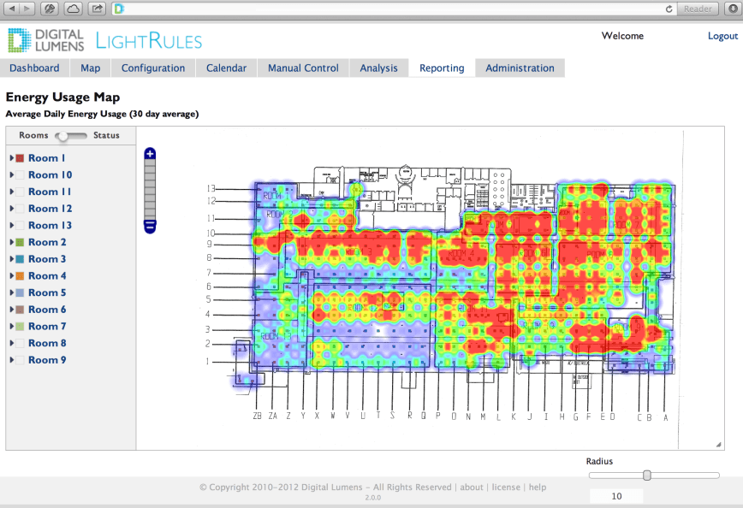Image resolution: width=743 pixels, height=508 pixels.
Task: Adjust the Radius slider
Action: 648,476
